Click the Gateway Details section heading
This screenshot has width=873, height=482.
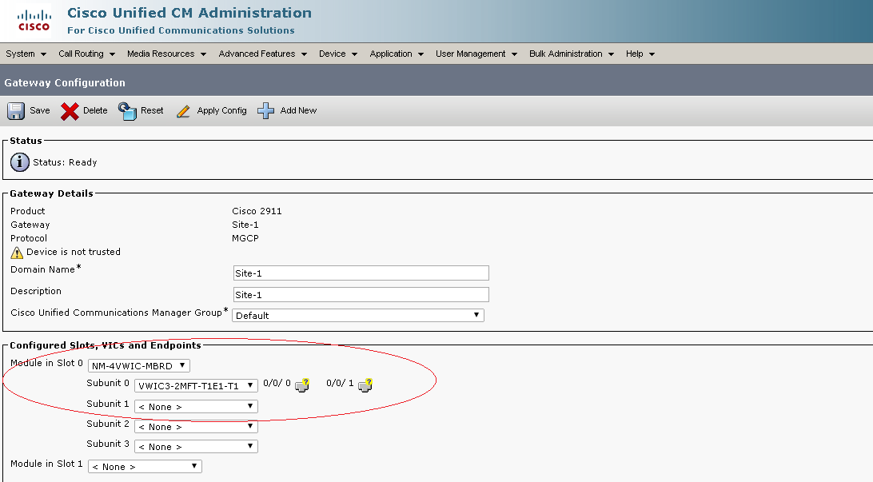(51, 193)
